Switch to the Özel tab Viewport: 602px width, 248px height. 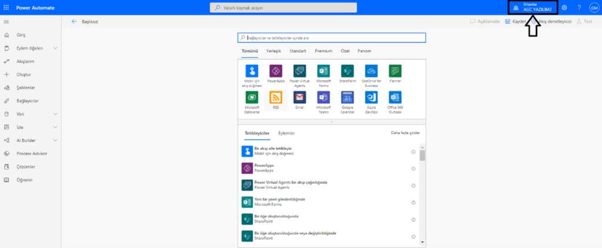click(345, 51)
